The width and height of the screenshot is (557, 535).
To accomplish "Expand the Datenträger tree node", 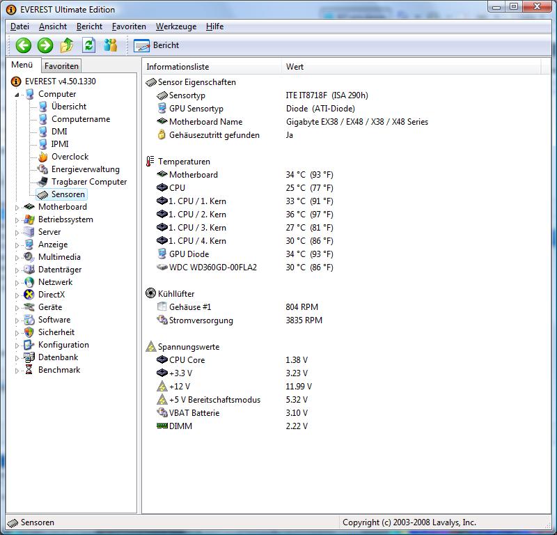I will (17, 270).
